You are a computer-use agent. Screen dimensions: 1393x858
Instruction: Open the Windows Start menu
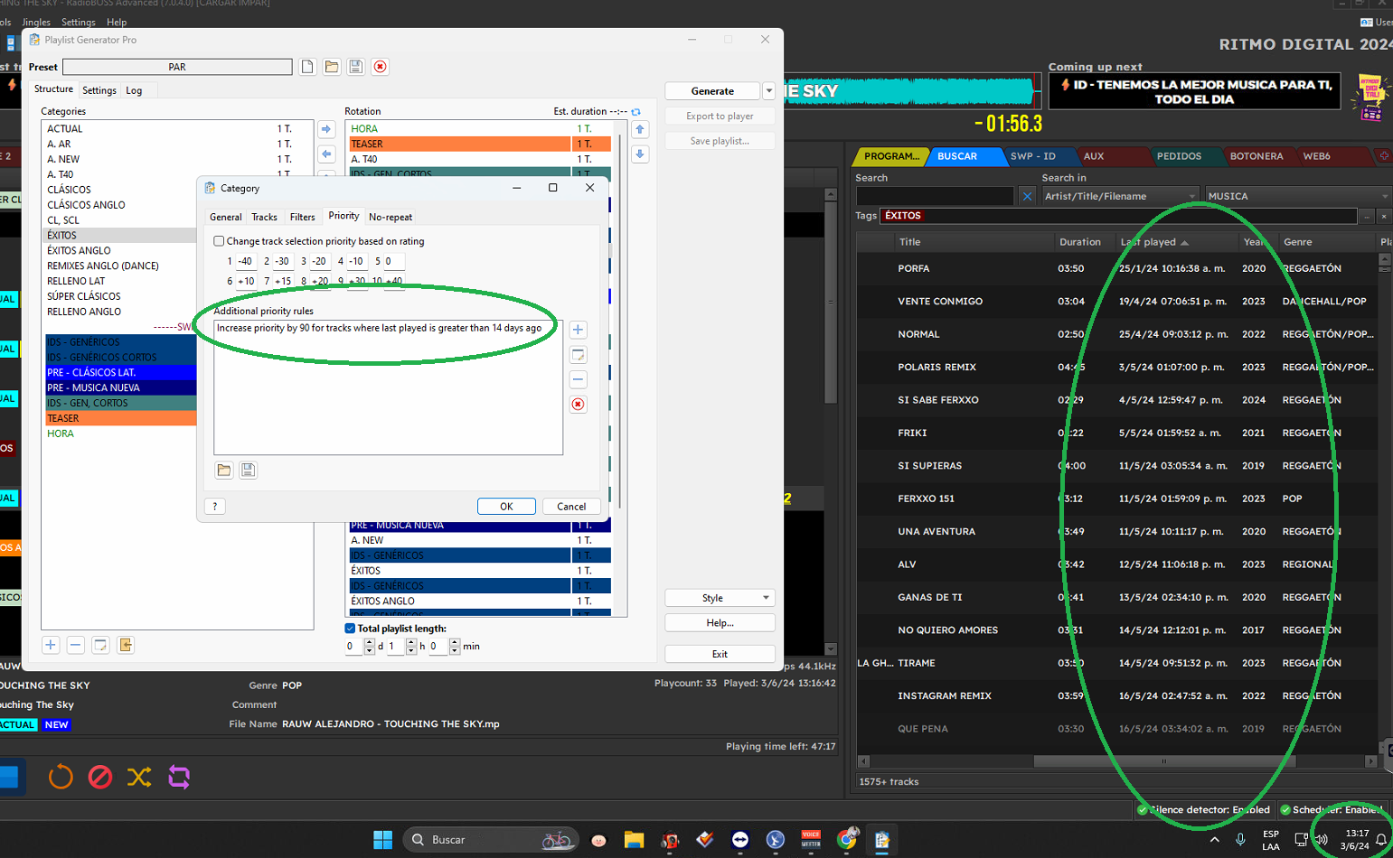coord(382,840)
